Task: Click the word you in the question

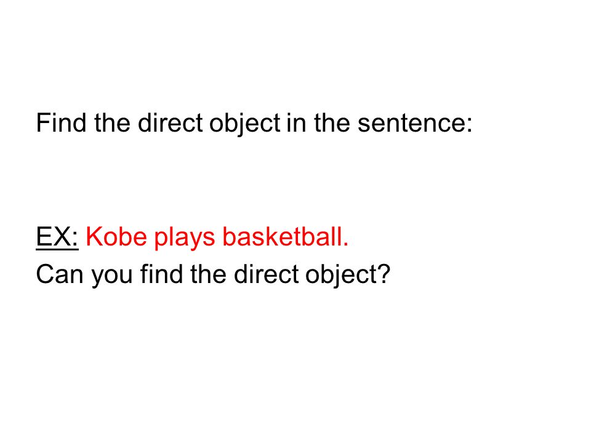Action: click(112, 277)
